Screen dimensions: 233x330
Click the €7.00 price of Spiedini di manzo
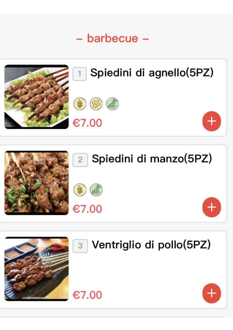[87, 209]
